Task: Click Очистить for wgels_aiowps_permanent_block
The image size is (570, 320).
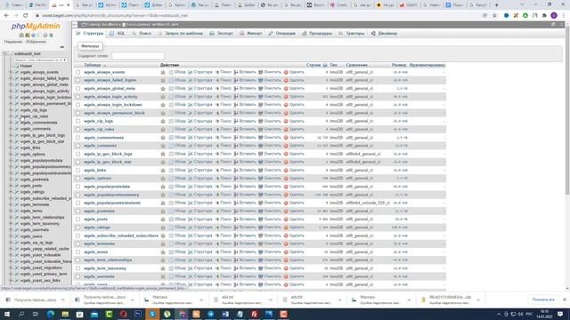Action: (273, 113)
